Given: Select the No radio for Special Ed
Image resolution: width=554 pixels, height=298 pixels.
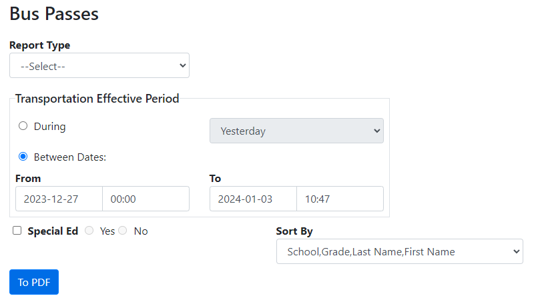Looking at the screenshot, I should [123, 231].
